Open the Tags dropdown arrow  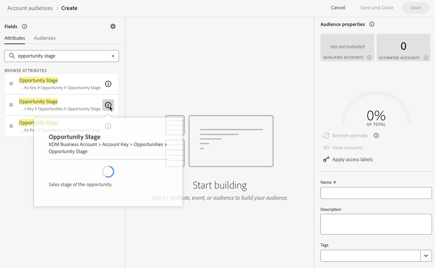pyautogui.click(x=426, y=256)
